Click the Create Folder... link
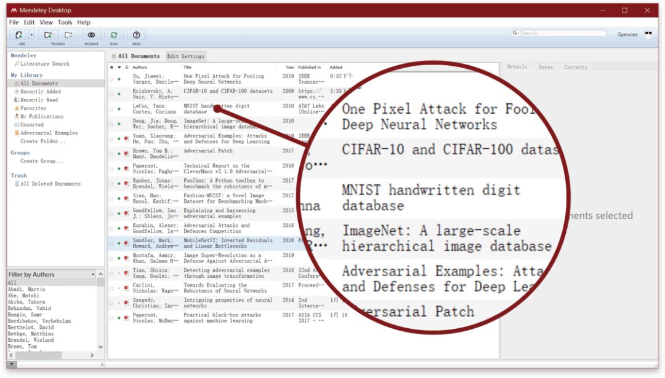Image resolution: width=665 pixels, height=378 pixels. pyautogui.click(x=43, y=141)
